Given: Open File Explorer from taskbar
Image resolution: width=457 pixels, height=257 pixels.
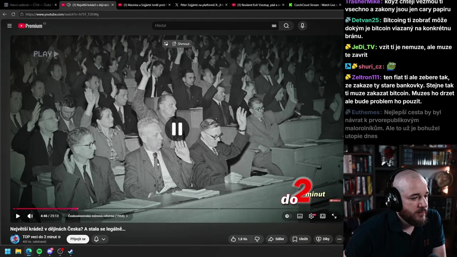Looking at the screenshot, I should tap(18, 251).
